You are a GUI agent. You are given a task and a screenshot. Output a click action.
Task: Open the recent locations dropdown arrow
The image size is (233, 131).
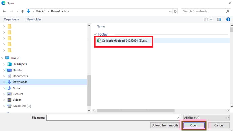tap(17, 11)
